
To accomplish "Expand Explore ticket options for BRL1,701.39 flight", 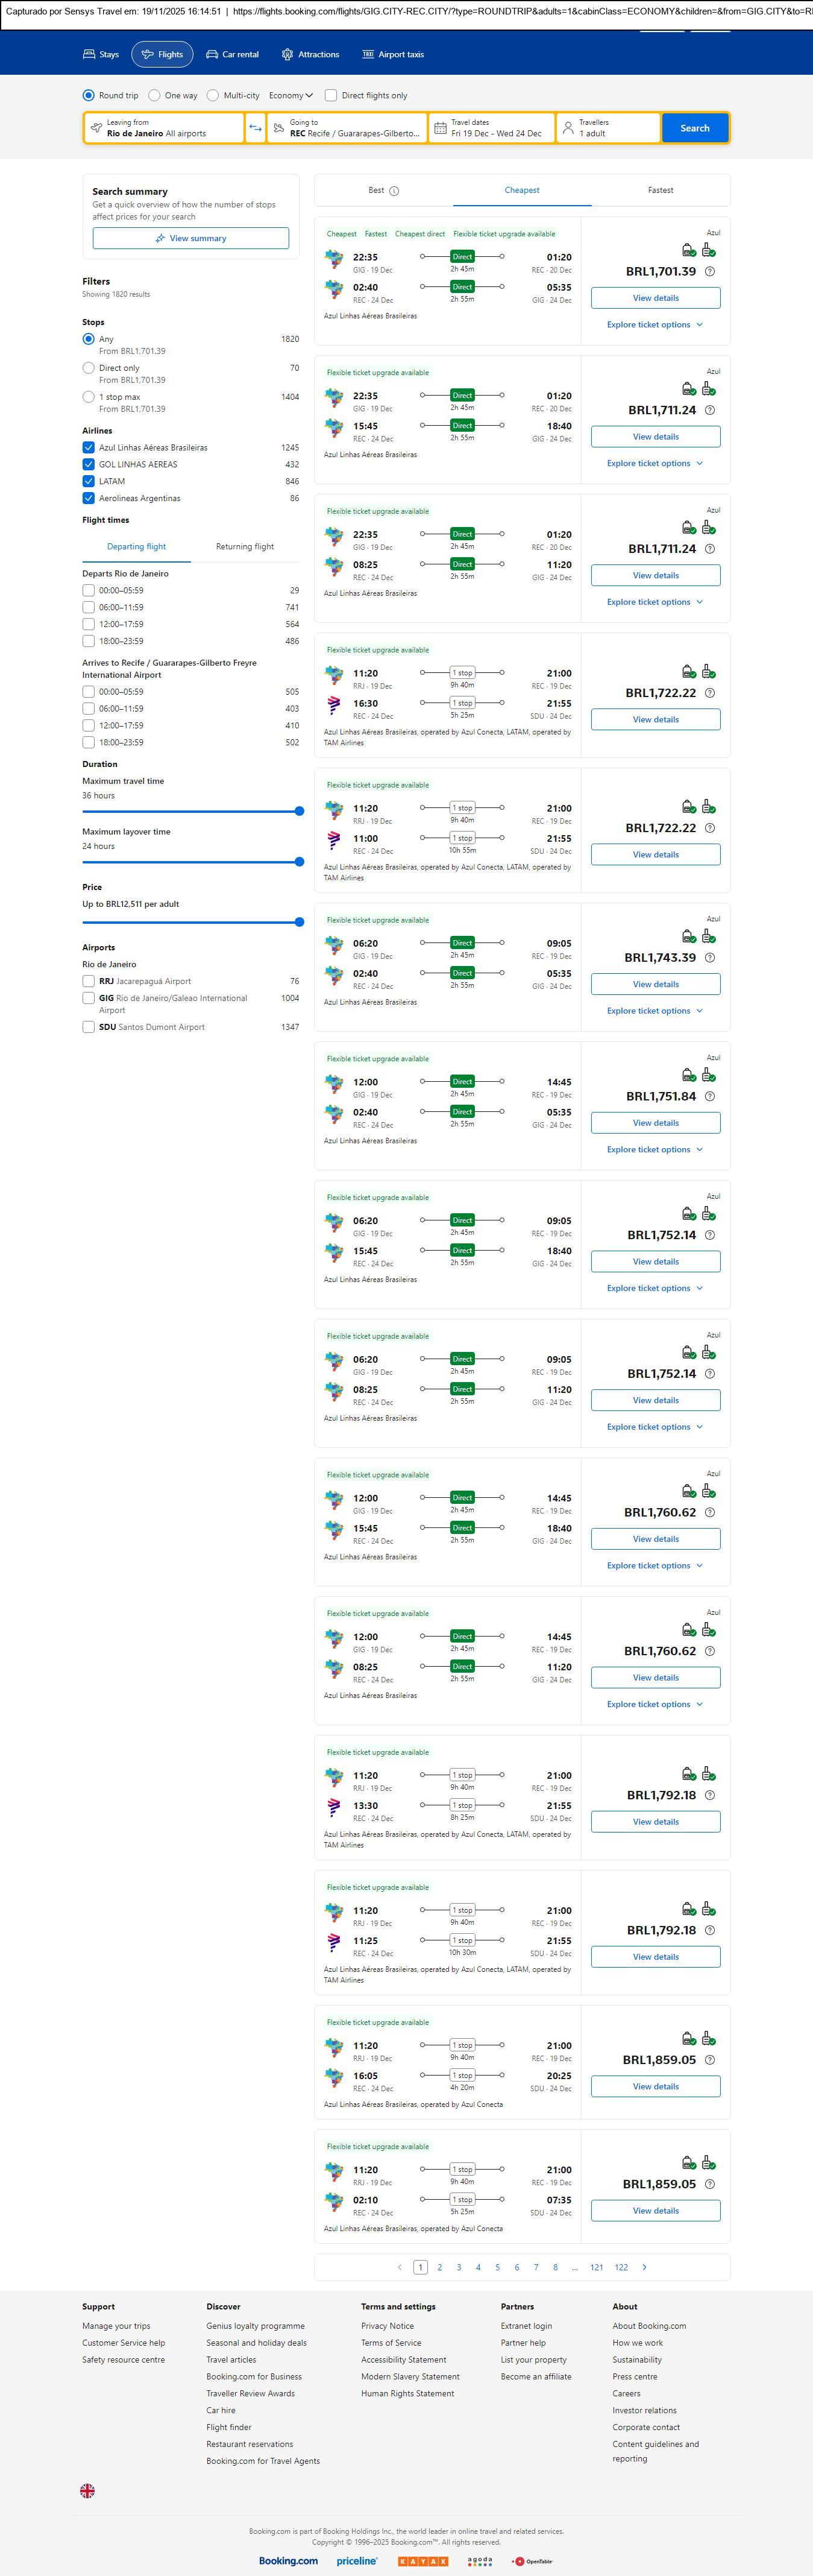I will point(655,325).
